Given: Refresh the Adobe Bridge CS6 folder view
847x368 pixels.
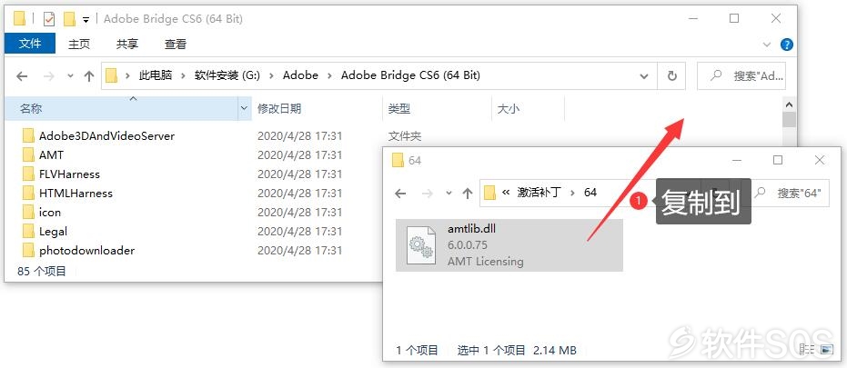Looking at the screenshot, I should pyautogui.click(x=672, y=76).
